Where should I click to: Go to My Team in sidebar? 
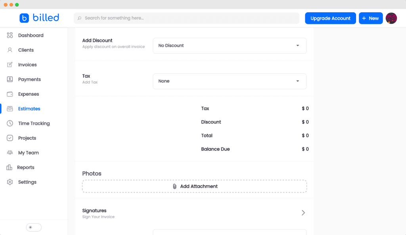click(28, 153)
